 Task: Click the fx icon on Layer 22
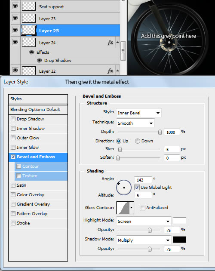click(x=110, y=71)
